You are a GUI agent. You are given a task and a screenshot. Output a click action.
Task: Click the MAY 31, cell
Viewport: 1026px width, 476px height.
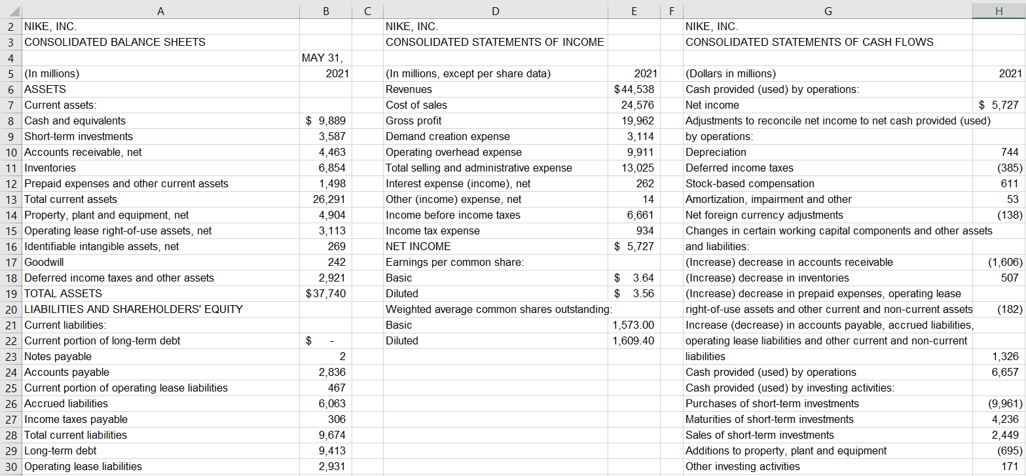[x=325, y=58]
